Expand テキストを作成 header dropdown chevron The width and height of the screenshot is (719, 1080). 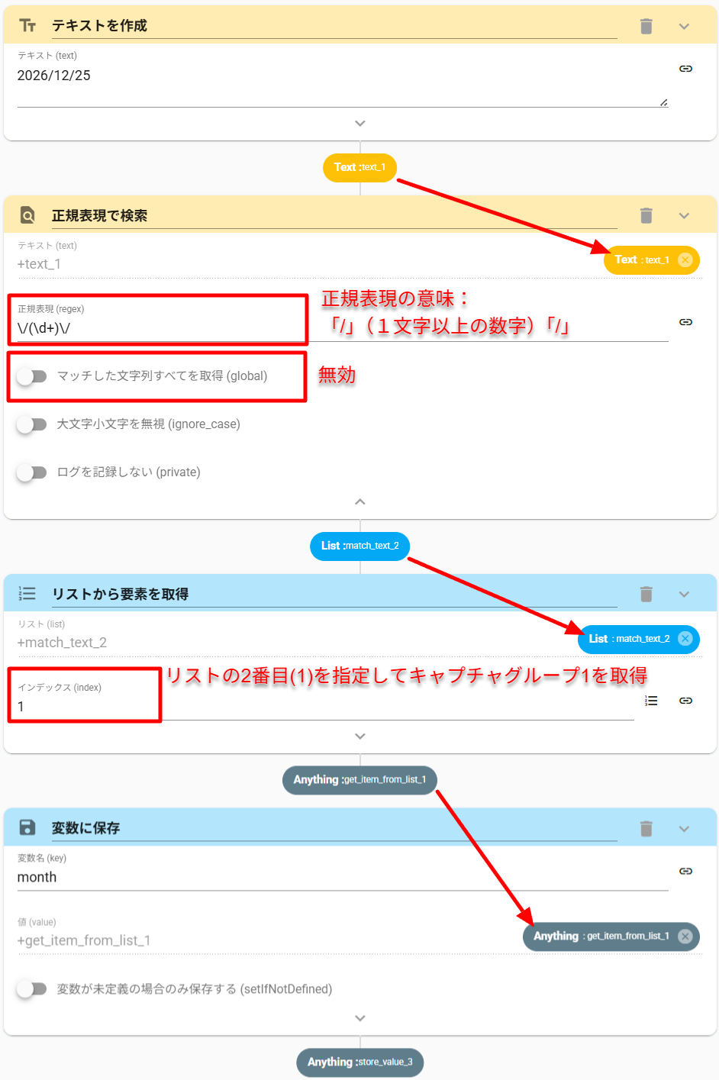point(684,27)
